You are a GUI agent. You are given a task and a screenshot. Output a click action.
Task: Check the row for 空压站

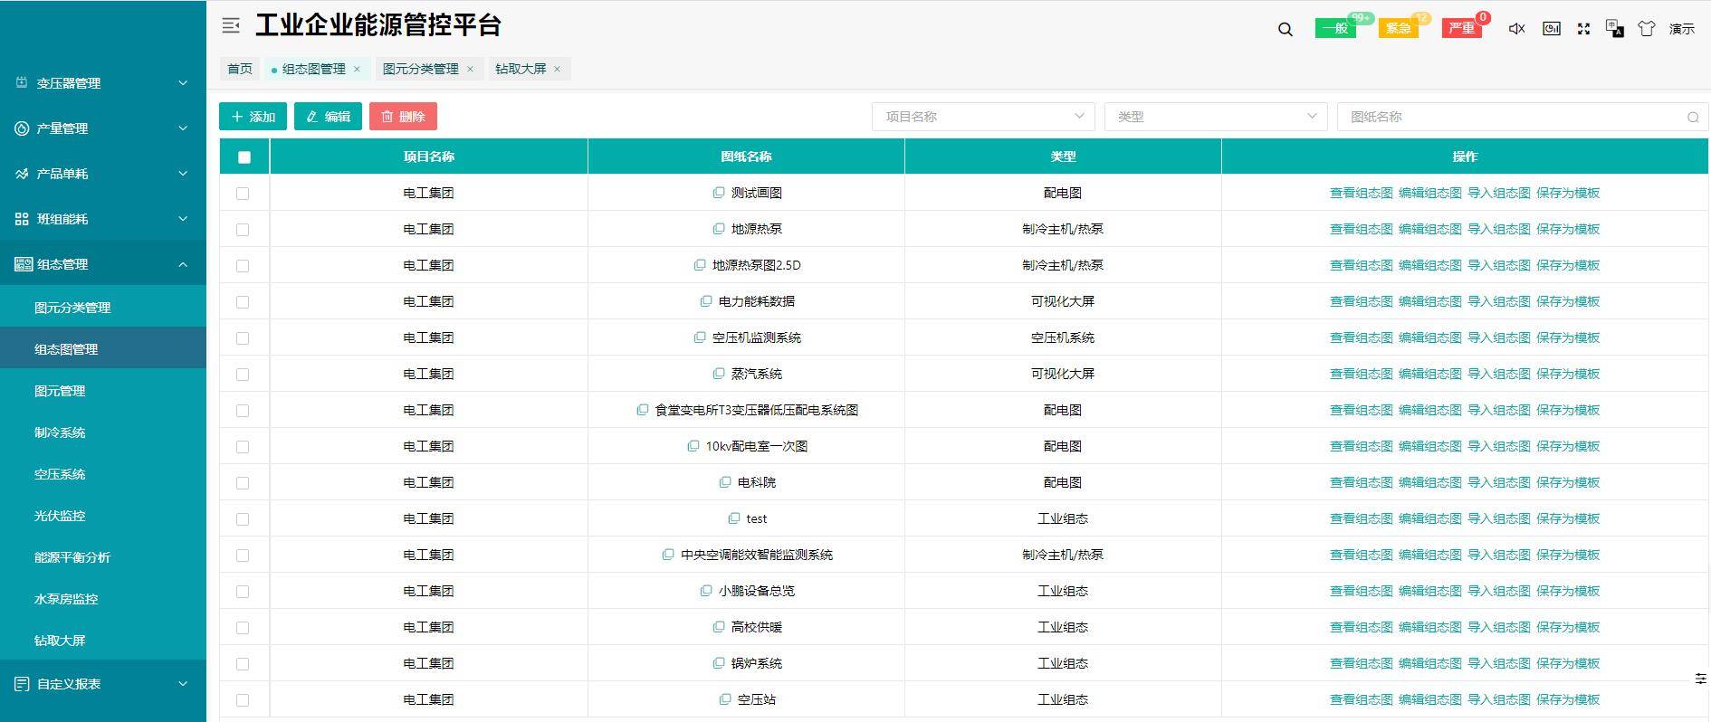click(x=243, y=700)
